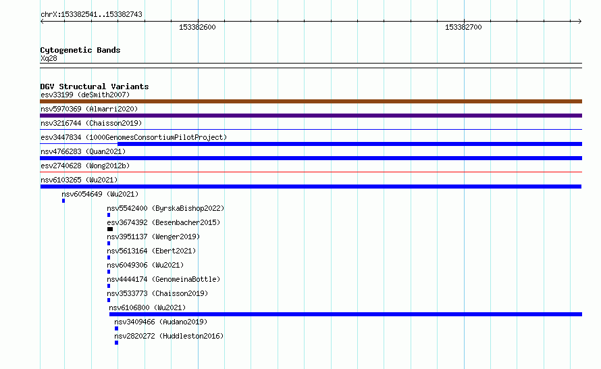Click small blue marker under nsv6054649

[x=63, y=201]
